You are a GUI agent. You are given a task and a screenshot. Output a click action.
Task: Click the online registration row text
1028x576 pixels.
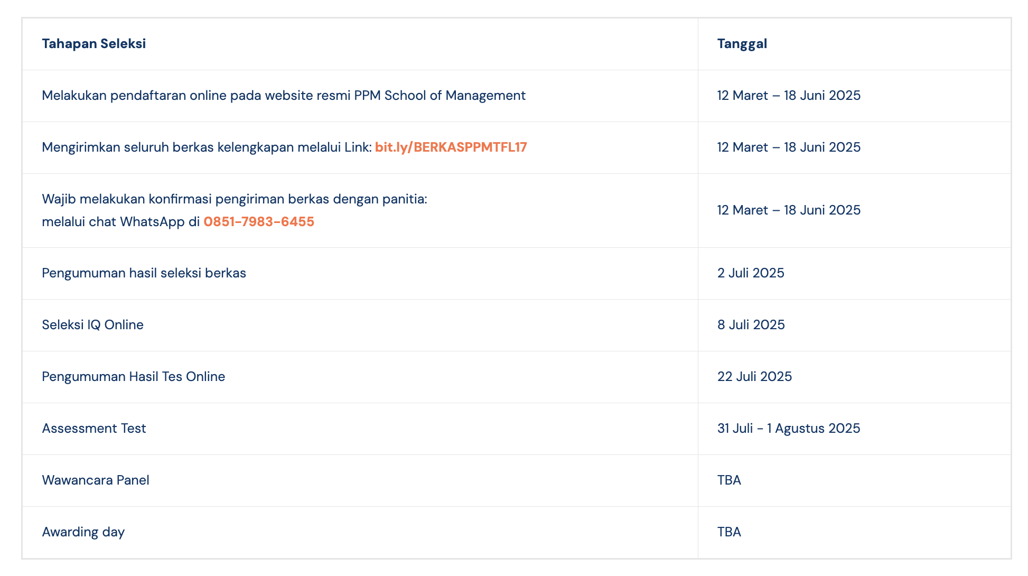(284, 96)
